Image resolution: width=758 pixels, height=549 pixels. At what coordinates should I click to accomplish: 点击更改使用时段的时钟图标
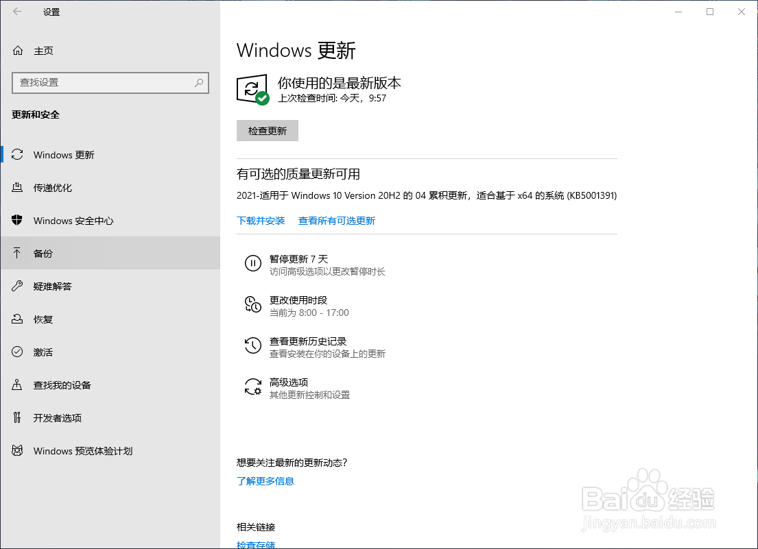(253, 305)
